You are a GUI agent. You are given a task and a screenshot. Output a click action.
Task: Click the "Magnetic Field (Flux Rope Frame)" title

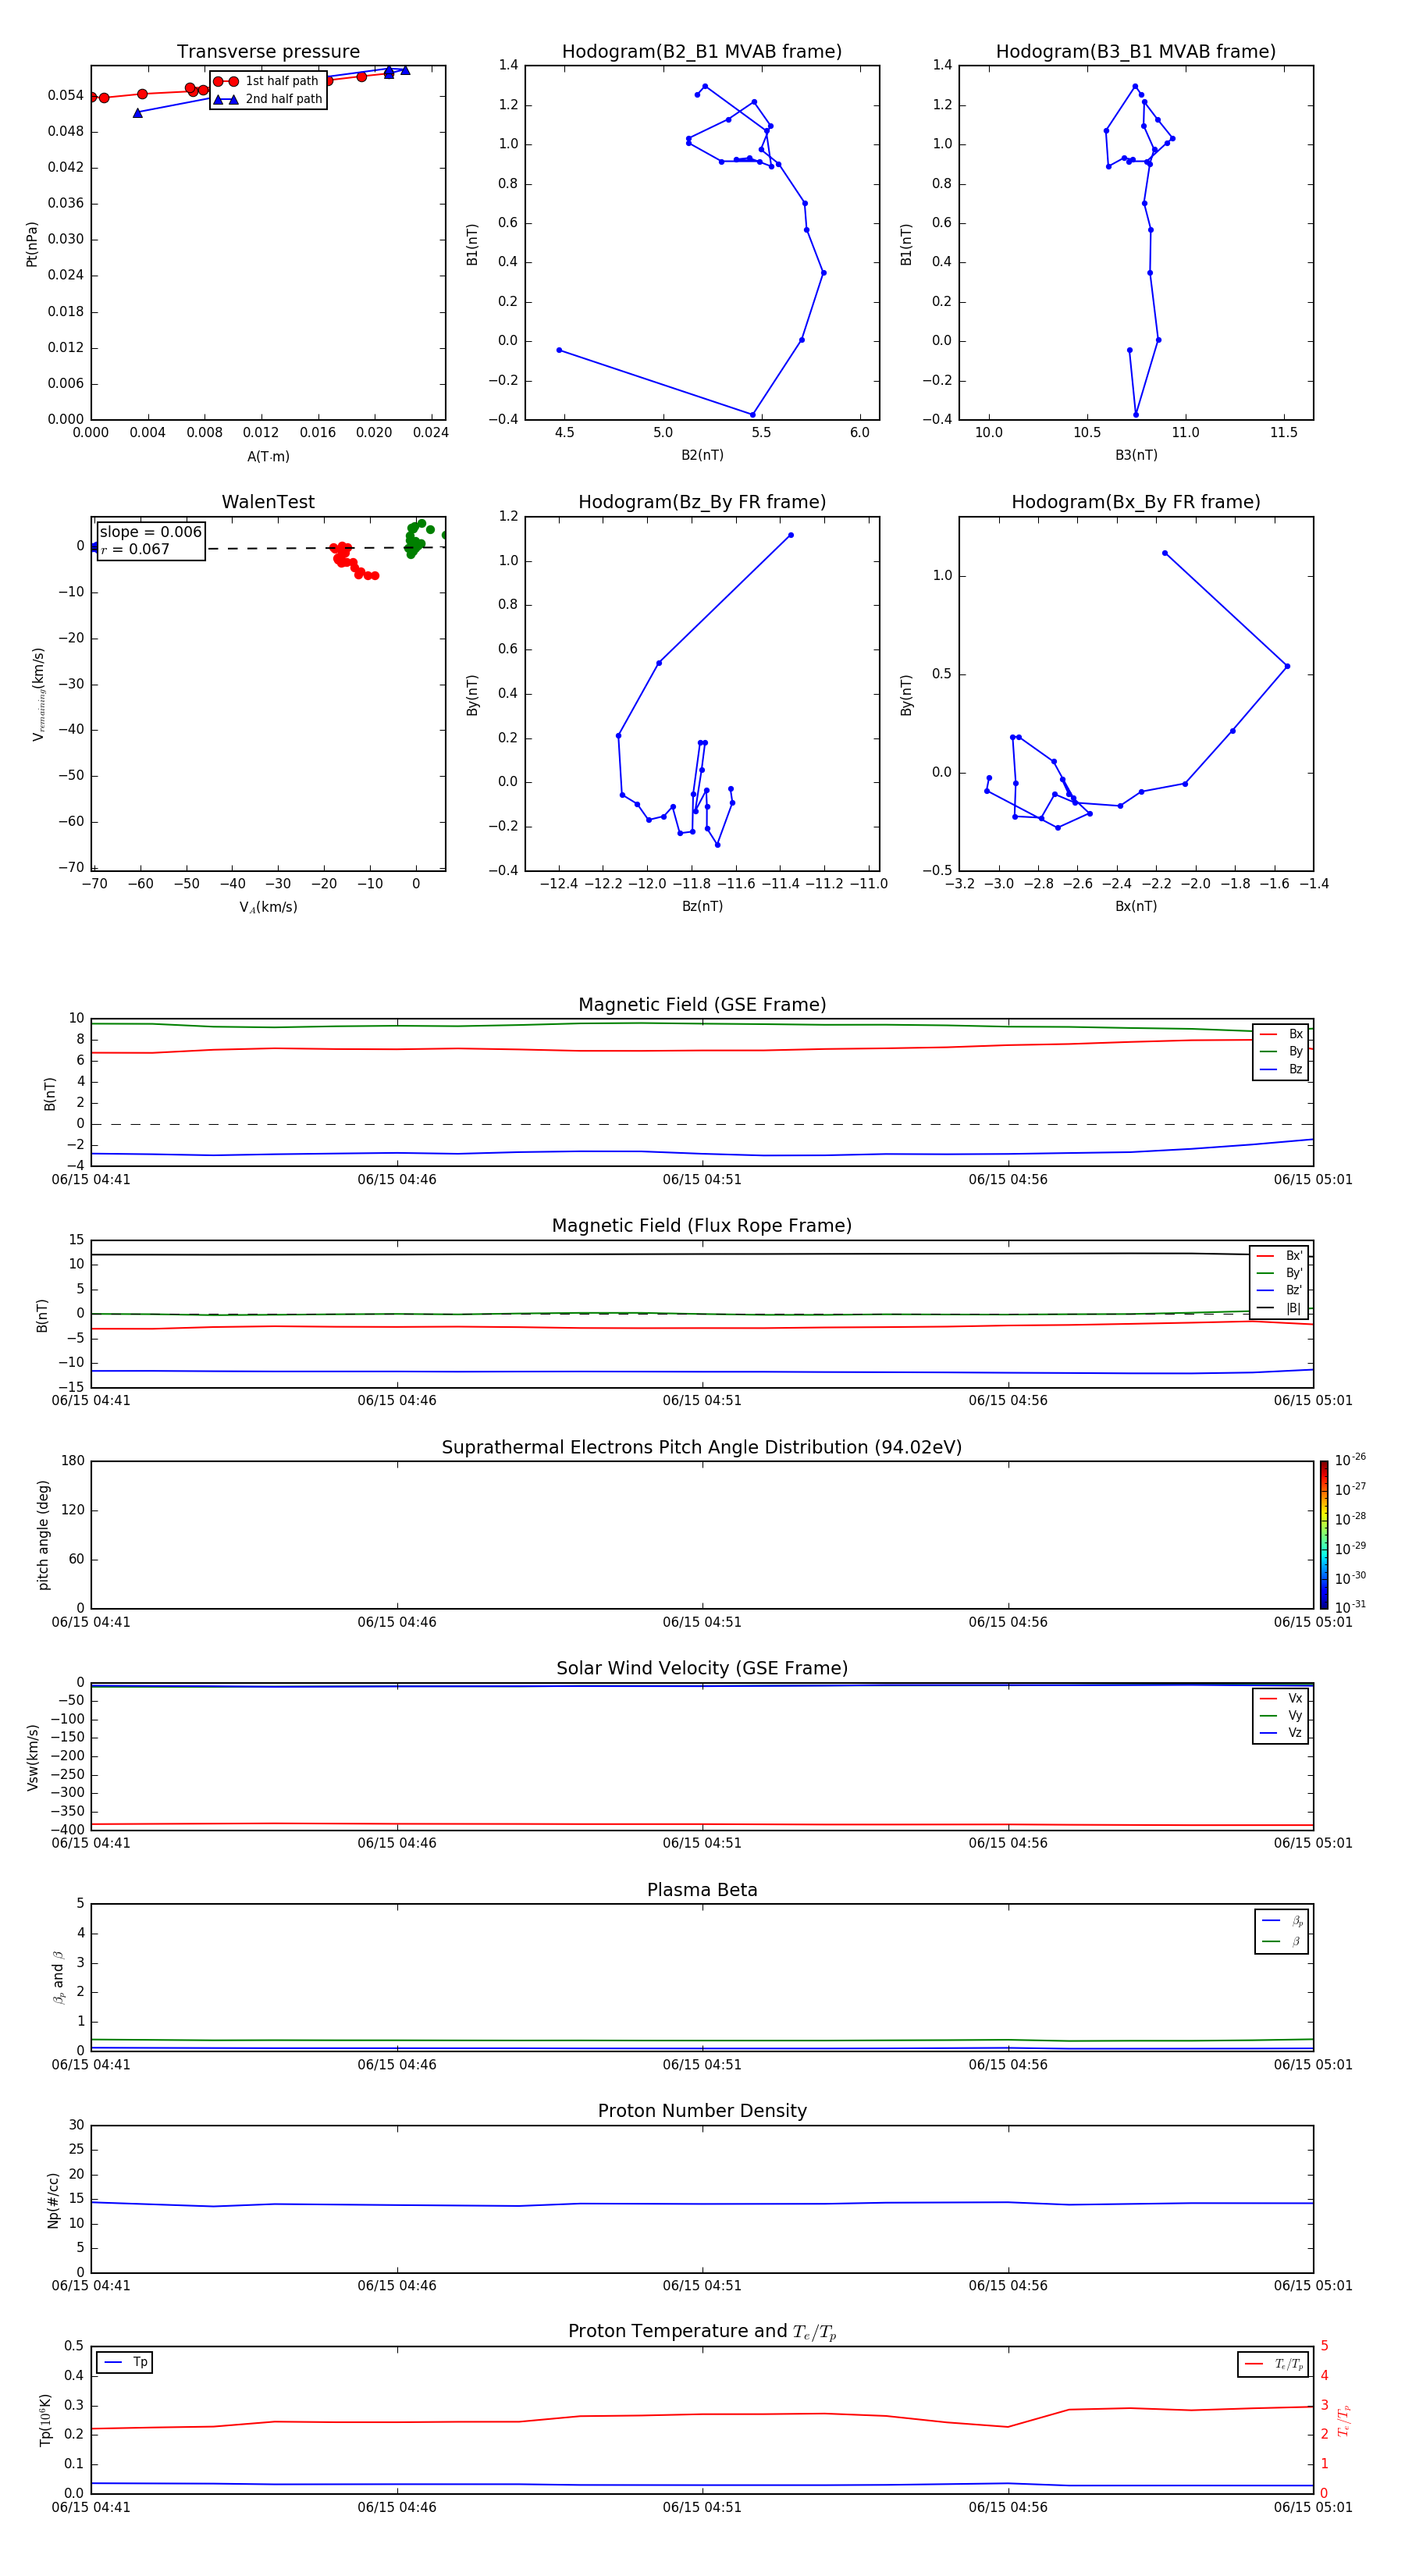click(702, 1225)
